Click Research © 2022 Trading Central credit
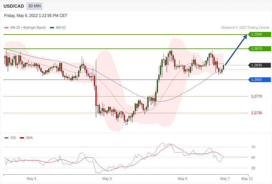272x184 pixels. pos(245,27)
